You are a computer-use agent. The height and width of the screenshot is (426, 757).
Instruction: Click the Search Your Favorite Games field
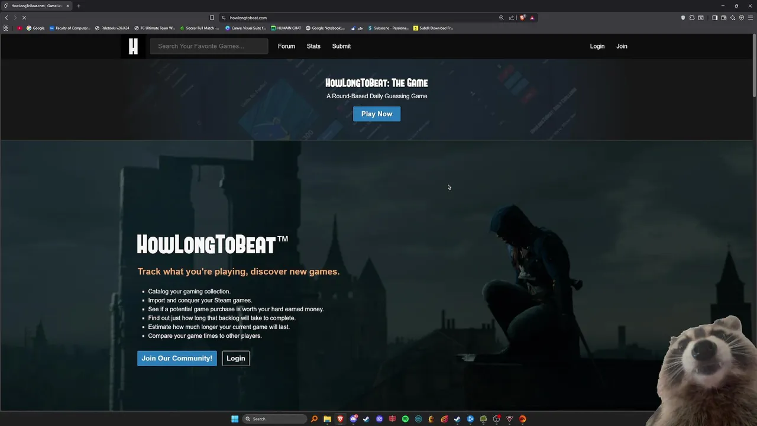click(209, 46)
